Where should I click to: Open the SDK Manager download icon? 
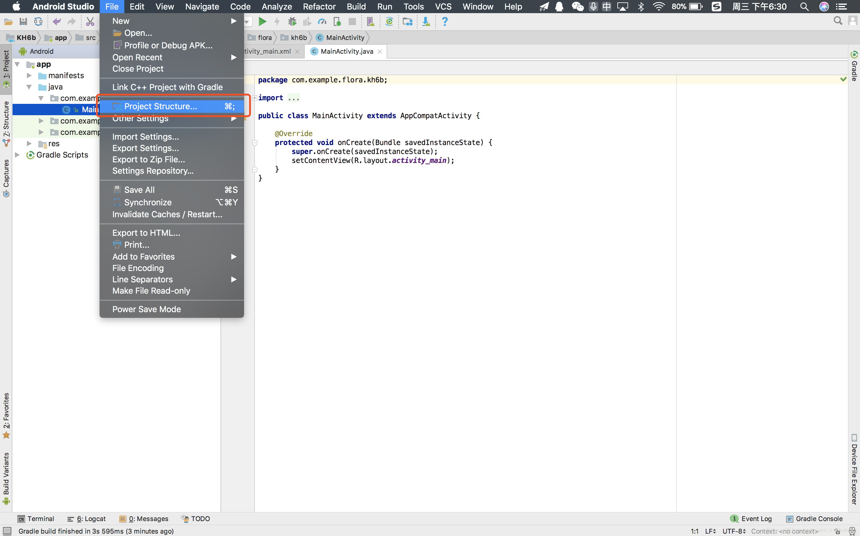point(426,22)
